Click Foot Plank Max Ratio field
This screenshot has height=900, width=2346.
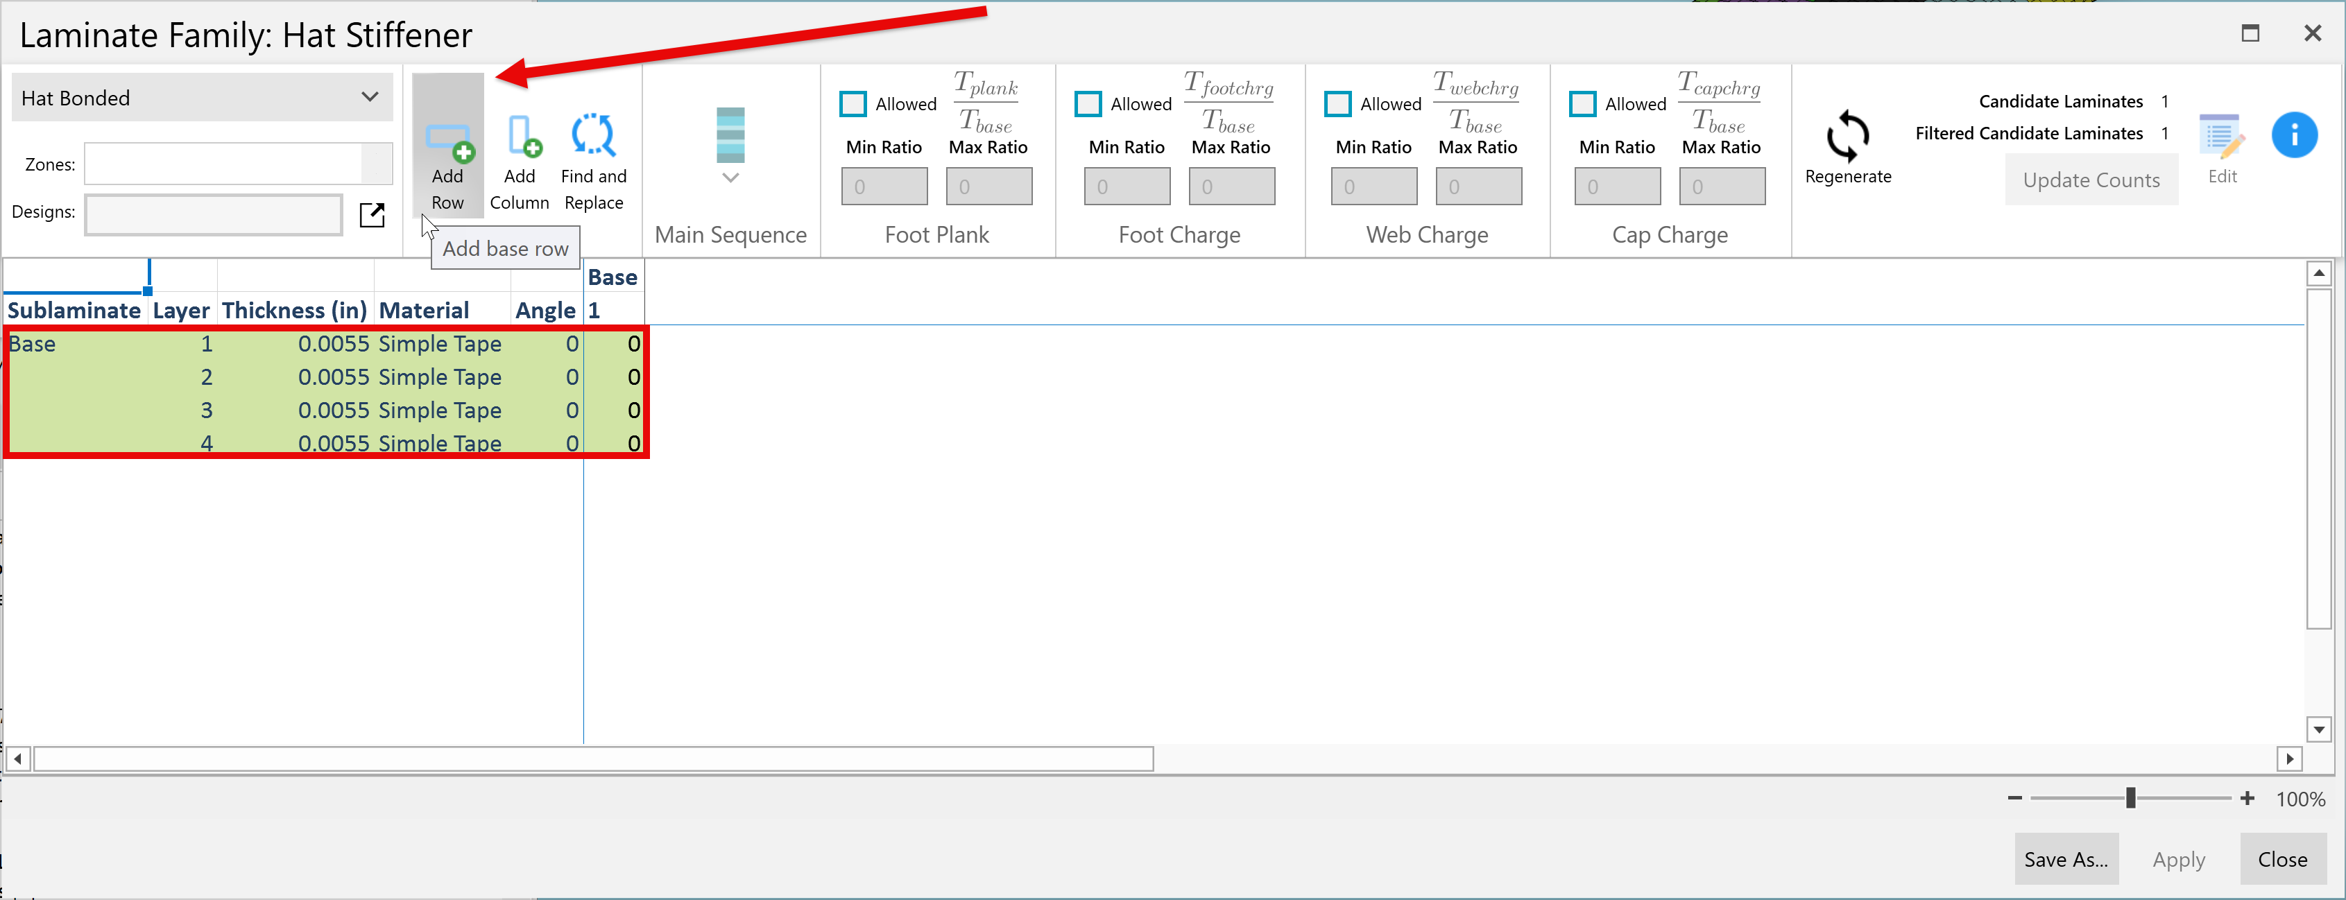pos(989,187)
